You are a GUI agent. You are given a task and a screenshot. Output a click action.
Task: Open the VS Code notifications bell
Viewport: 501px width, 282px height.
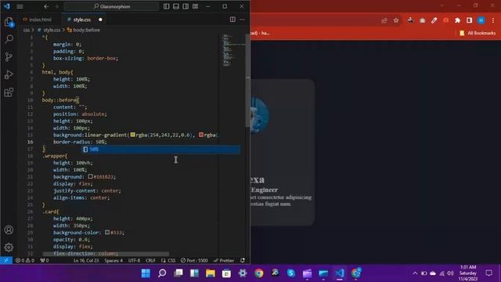tap(243, 260)
